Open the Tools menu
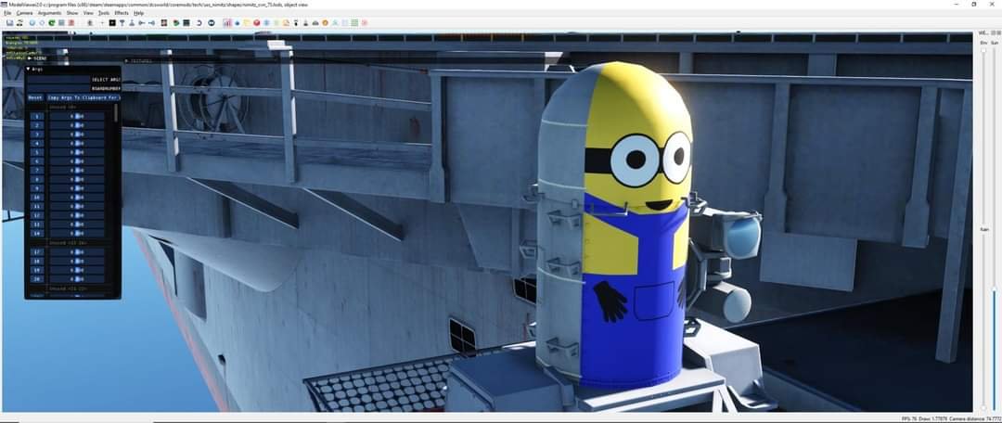This screenshot has width=1002, height=423. click(104, 13)
